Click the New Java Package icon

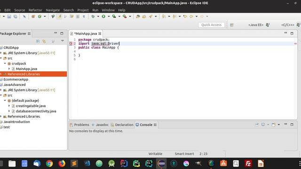33,16
